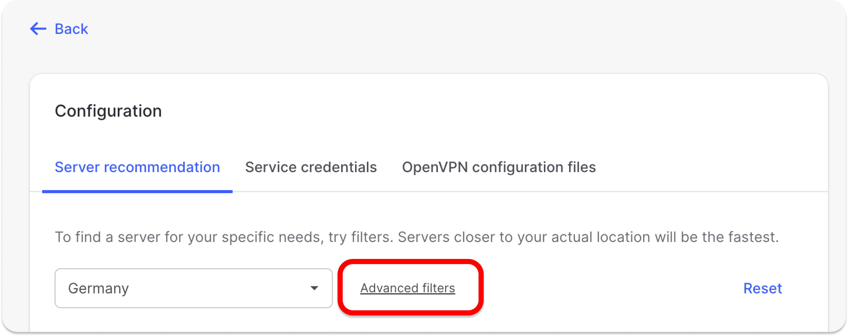Click the Configuration heading
Screen dimensions: 848x336
(108, 111)
